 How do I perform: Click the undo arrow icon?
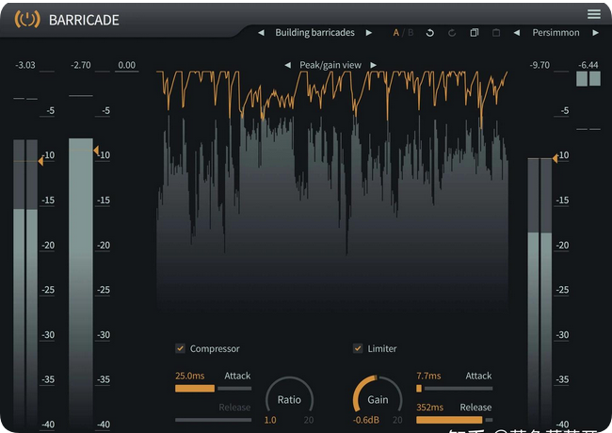click(429, 33)
